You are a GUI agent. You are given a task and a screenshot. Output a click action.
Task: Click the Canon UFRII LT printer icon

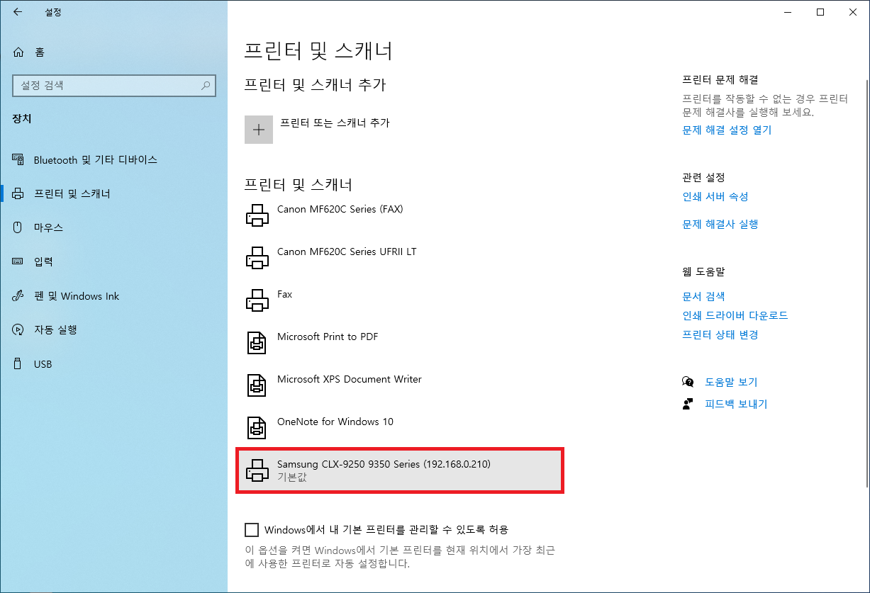[257, 258]
